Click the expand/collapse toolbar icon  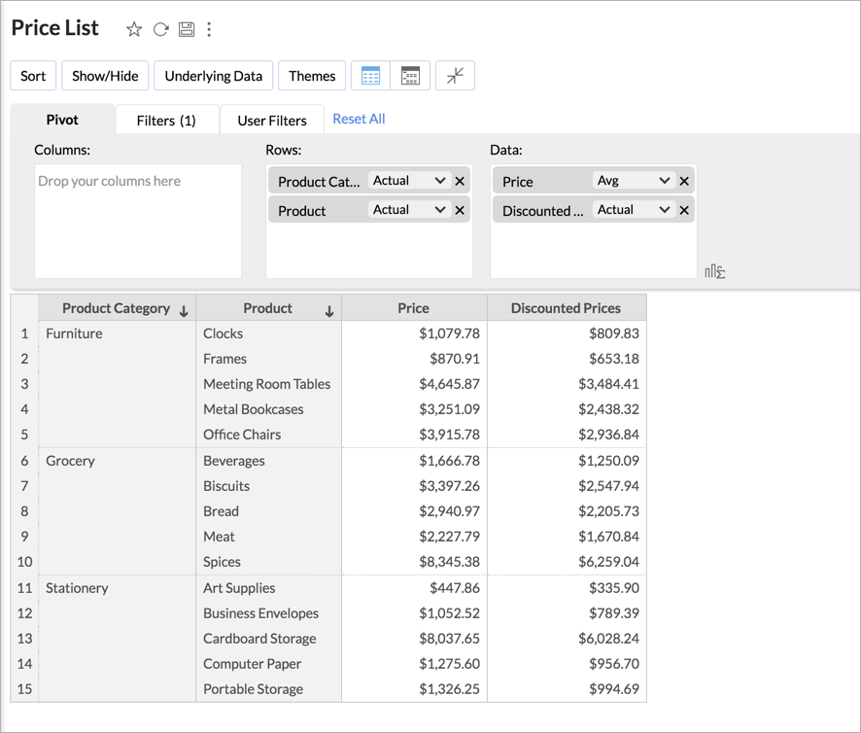click(x=454, y=75)
